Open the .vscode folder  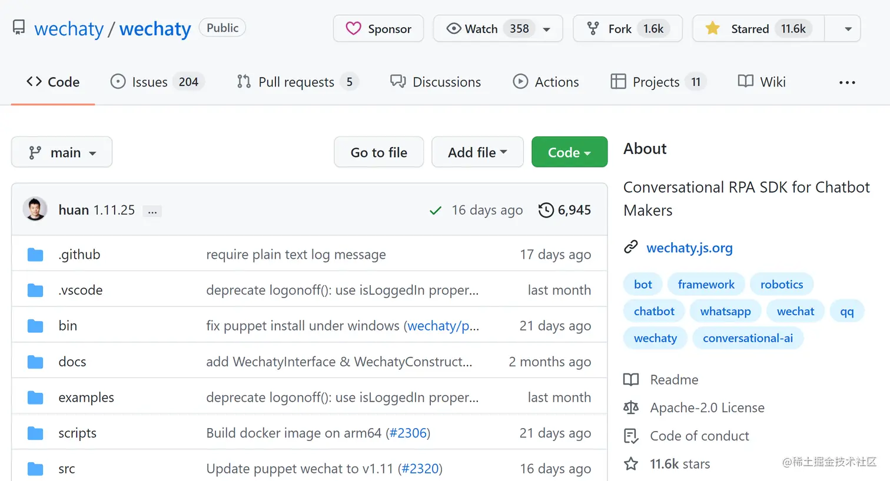pyautogui.click(x=81, y=290)
